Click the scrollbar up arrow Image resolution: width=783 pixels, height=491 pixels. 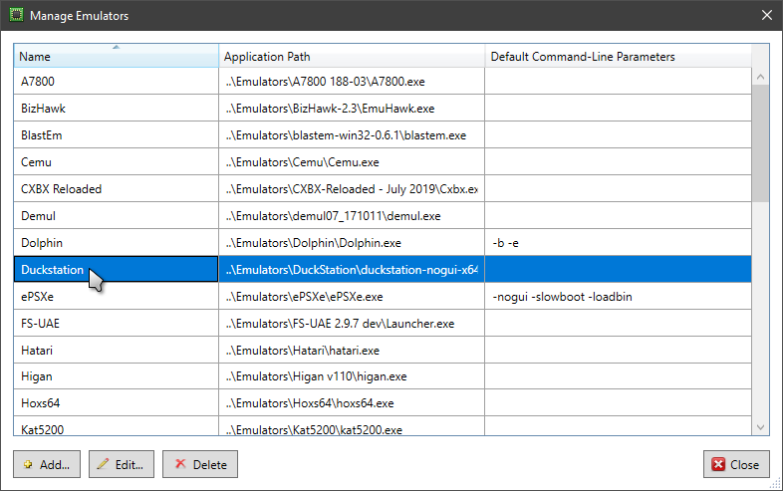(x=760, y=77)
